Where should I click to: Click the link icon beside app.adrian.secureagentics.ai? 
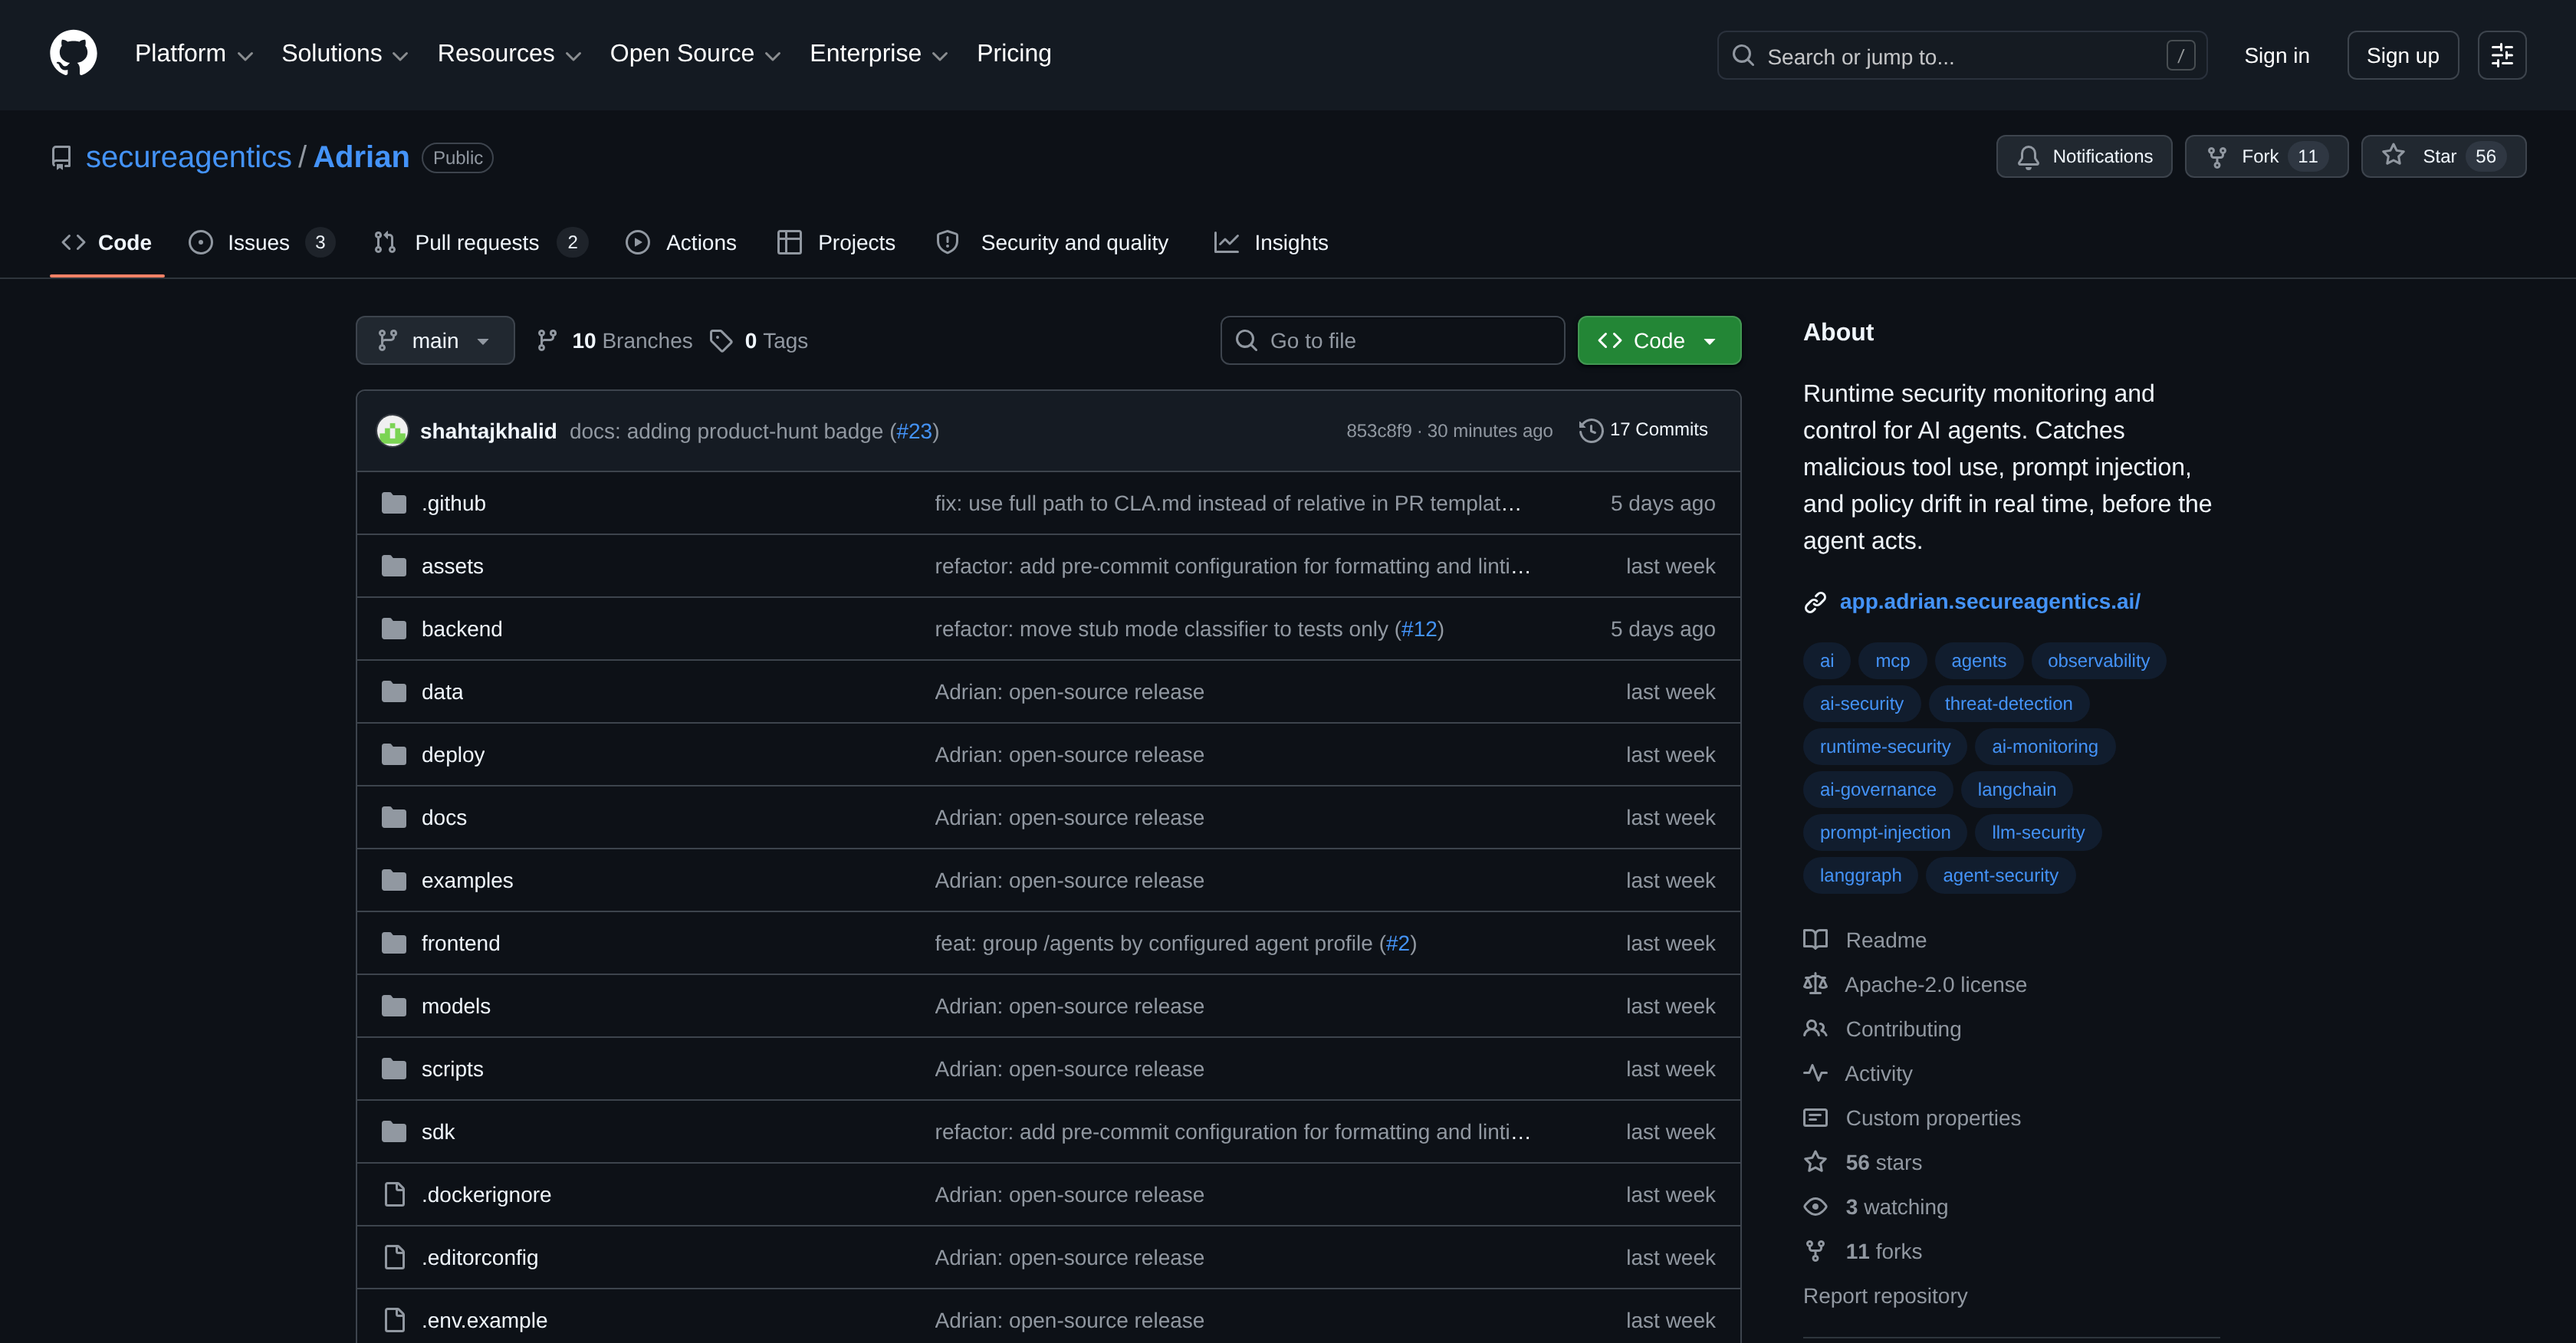point(1815,602)
